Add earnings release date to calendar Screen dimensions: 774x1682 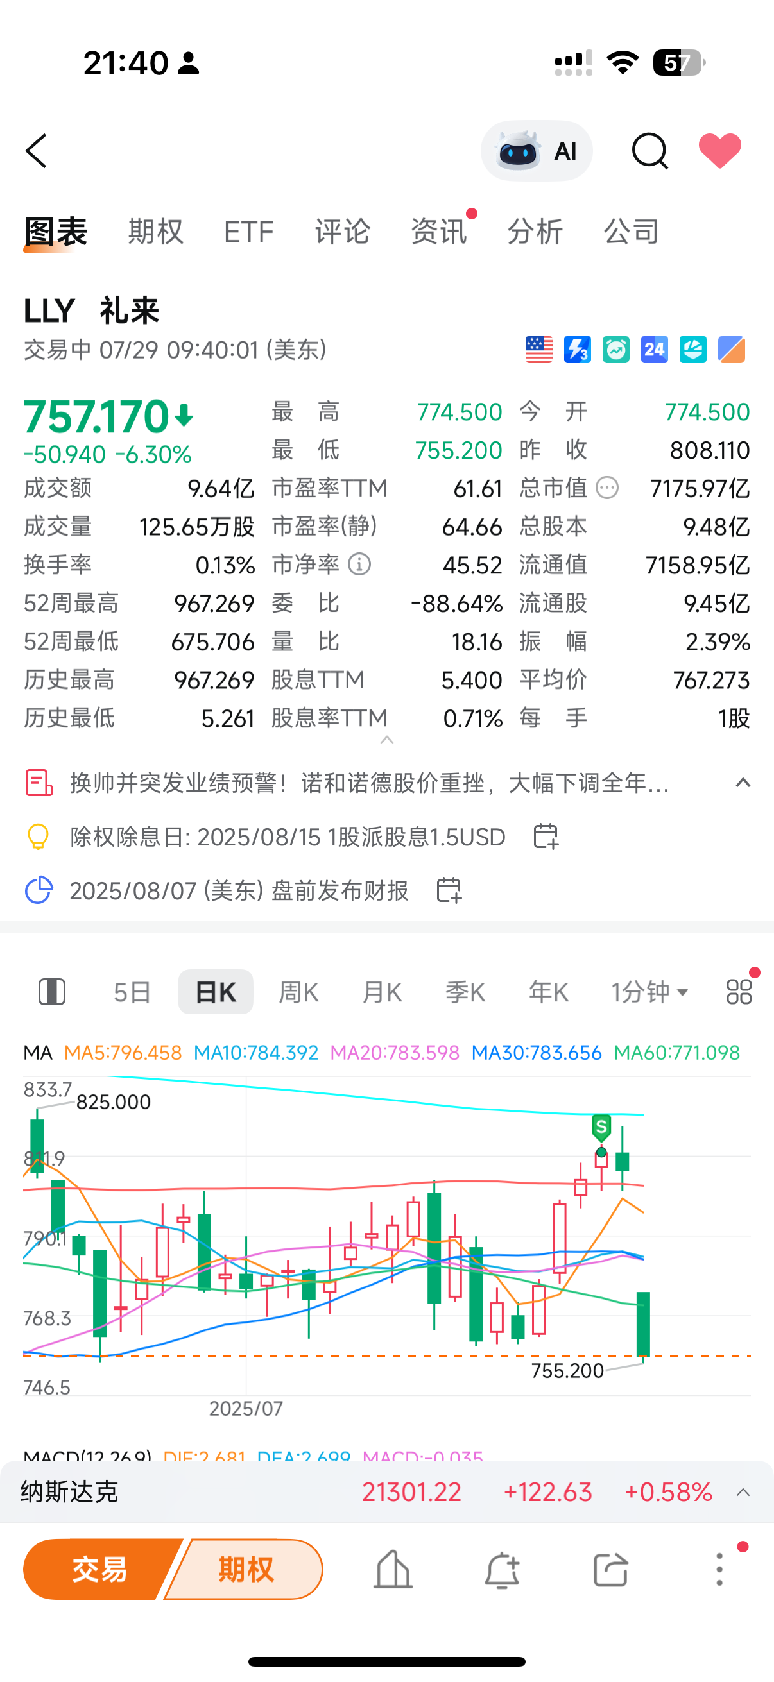tap(449, 890)
